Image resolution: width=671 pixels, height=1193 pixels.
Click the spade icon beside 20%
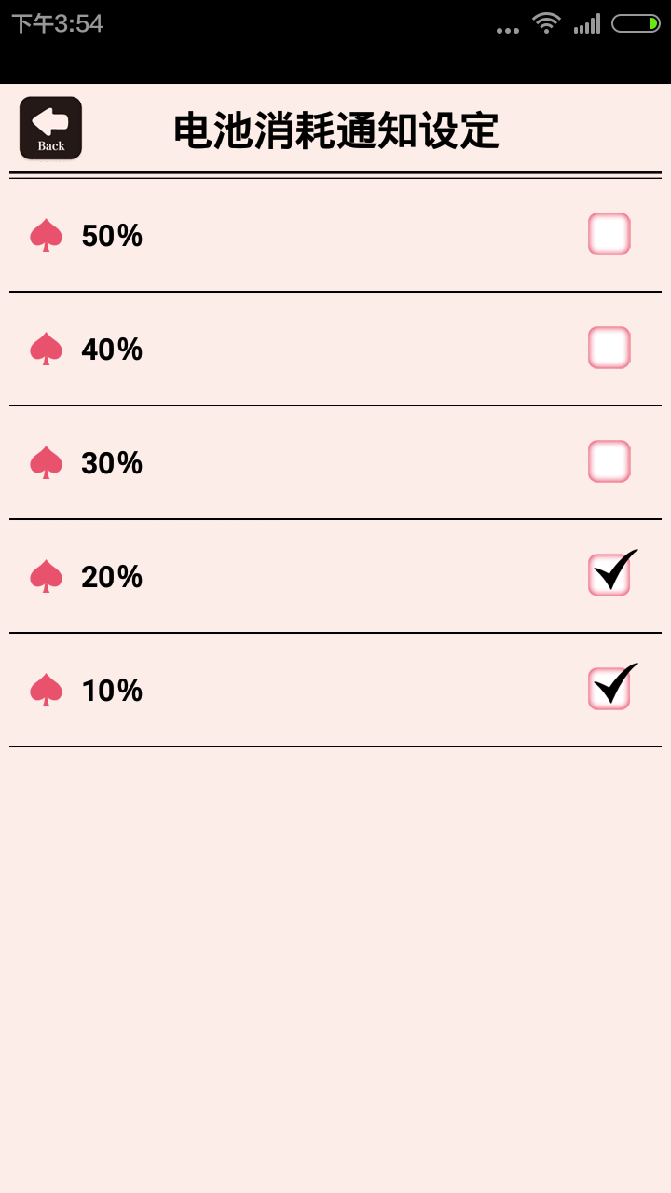pyautogui.click(x=46, y=576)
